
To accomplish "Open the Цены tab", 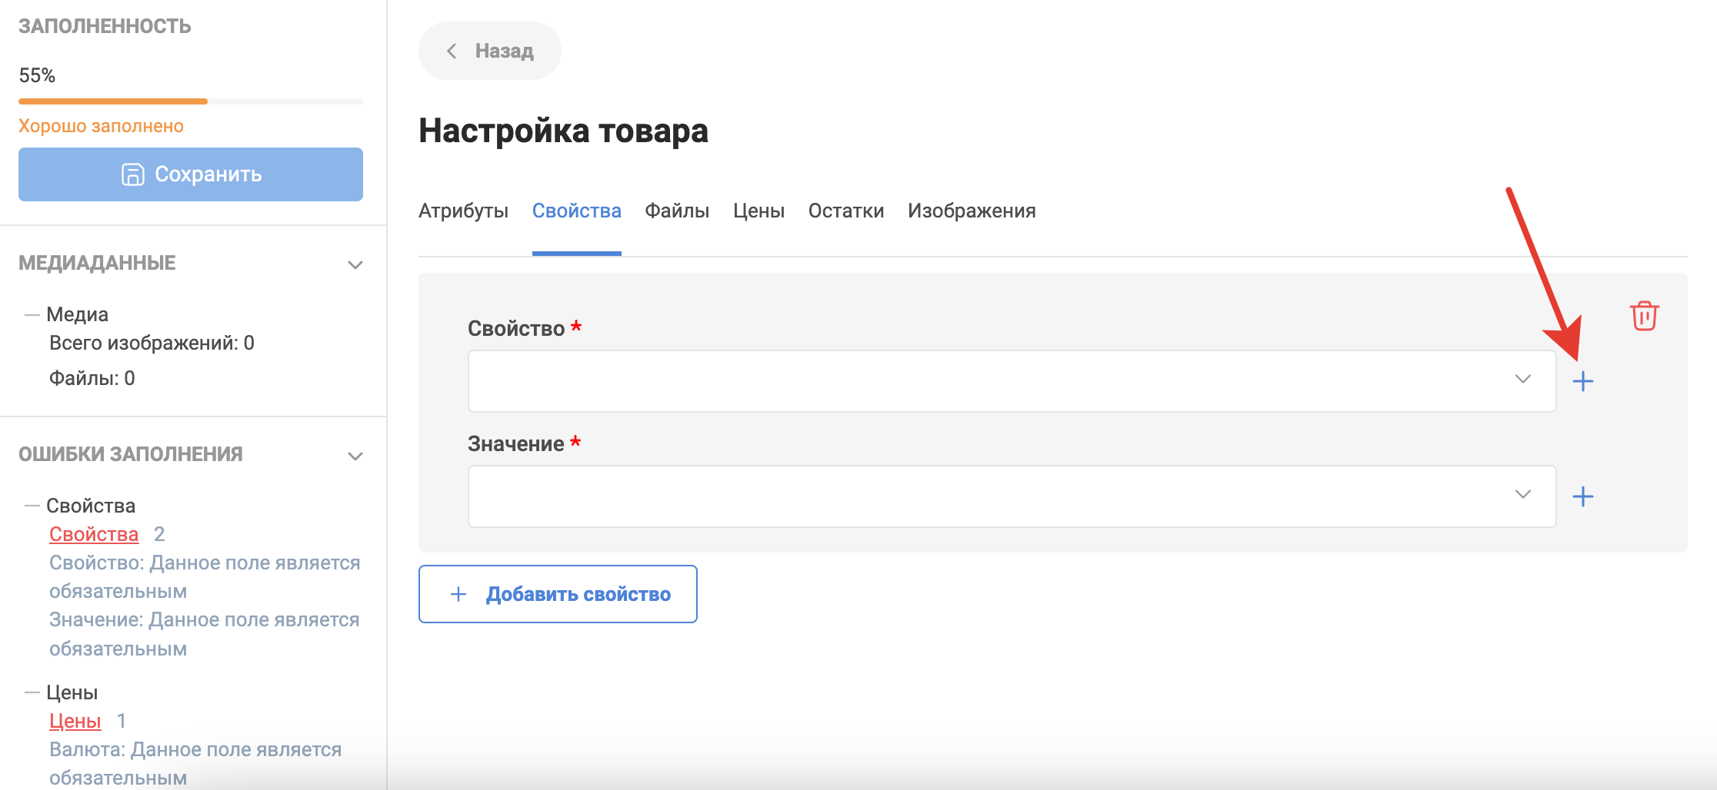I will point(758,211).
